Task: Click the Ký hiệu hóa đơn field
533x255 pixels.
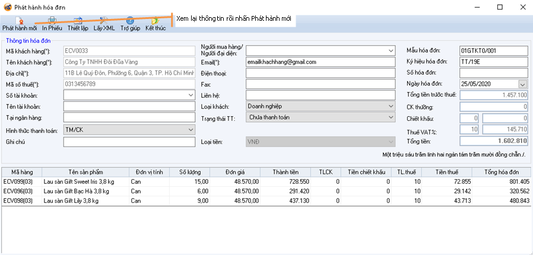Action: coord(494,62)
